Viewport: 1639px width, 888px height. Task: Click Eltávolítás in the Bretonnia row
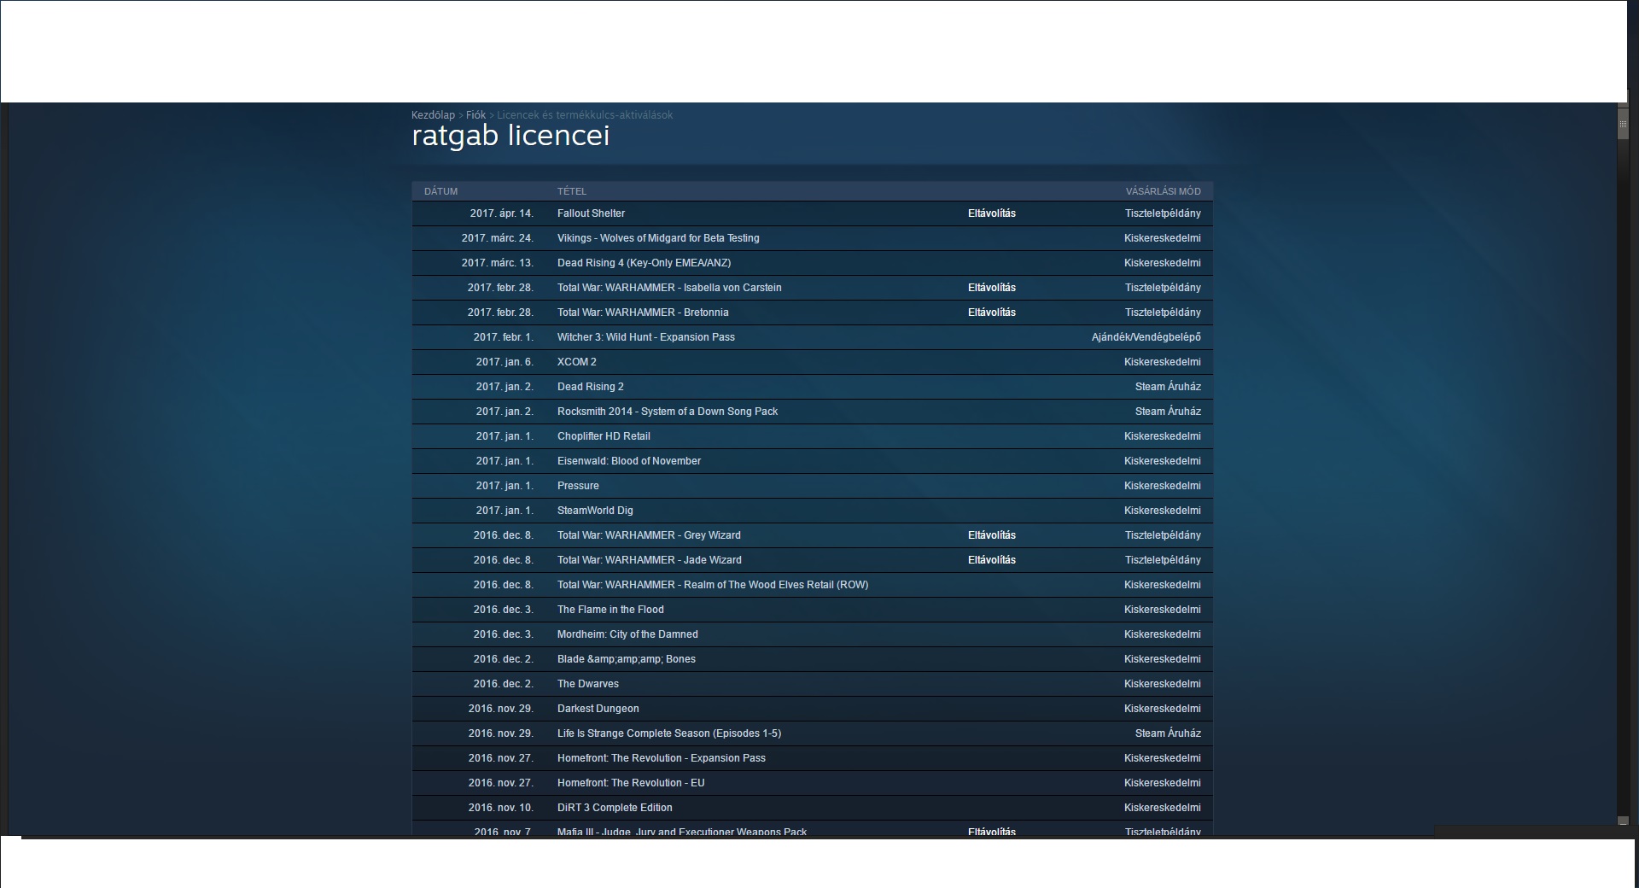pos(992,313)
